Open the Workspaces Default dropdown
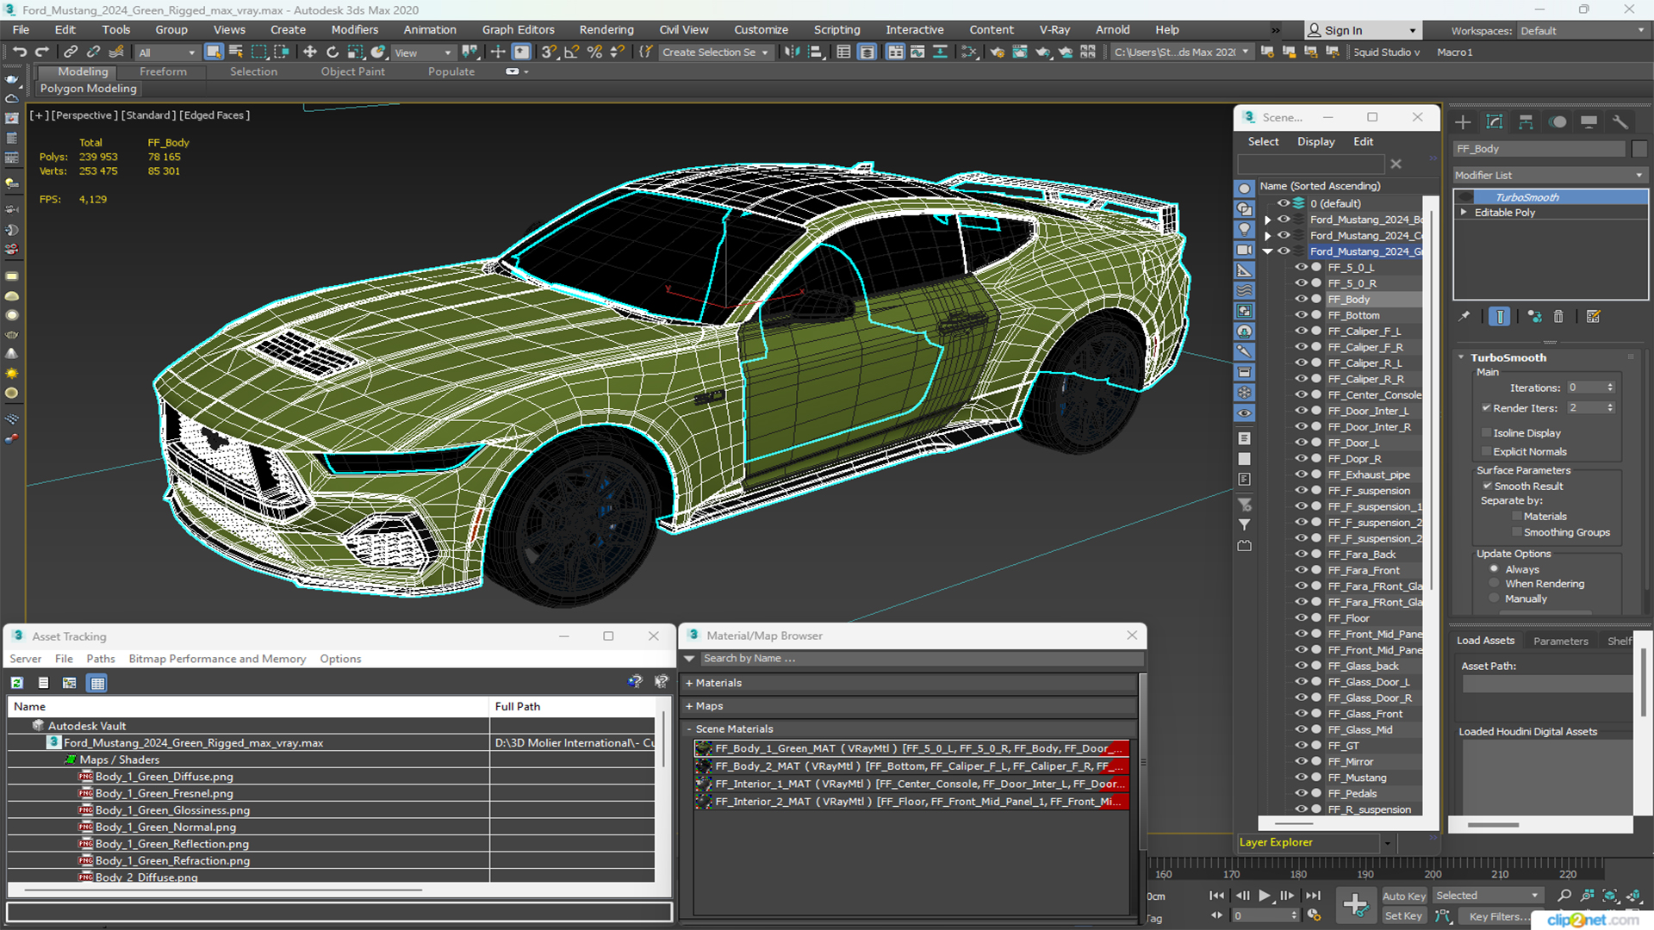Screen dimensions: 1654x930 1582,30
